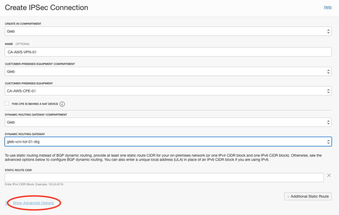339x215 pixels.
Task: Click the Show Advanced Options link
Action: 33,203
